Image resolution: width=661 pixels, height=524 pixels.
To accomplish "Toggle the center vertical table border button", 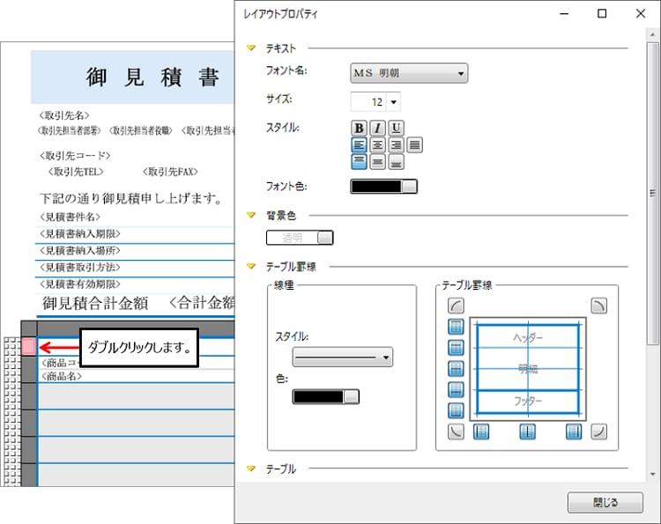I will (x=527, y=432).
